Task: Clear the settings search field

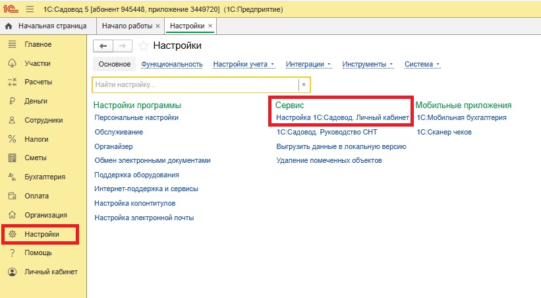Action: [304, 84]
